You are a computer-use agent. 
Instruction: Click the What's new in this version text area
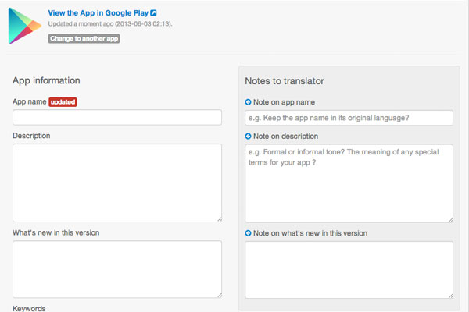click(117, 269)
